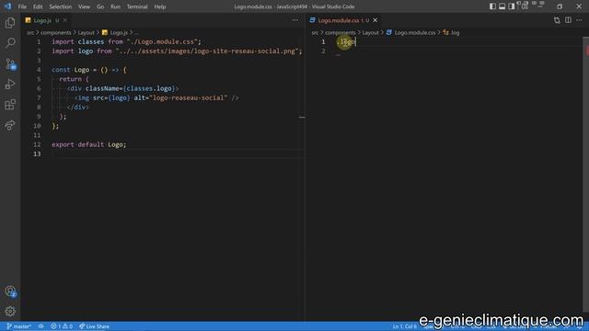Open Logo.js breadcrumb in left editor
The height and width of the screenshot is (331, 589).
tap(115, 33)
